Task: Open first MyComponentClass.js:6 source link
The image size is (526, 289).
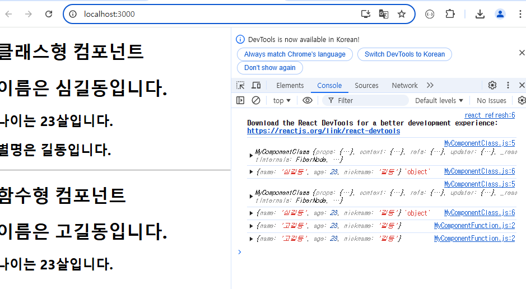Action: click(480, 171)
